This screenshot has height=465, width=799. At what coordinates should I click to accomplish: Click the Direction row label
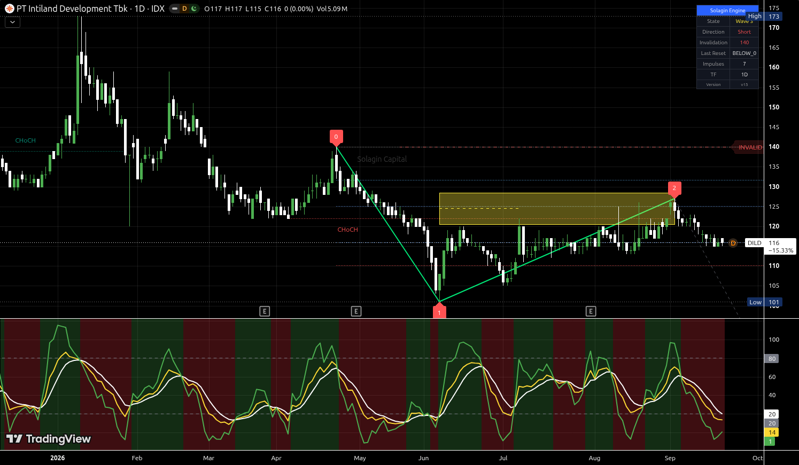click(713, 32)
